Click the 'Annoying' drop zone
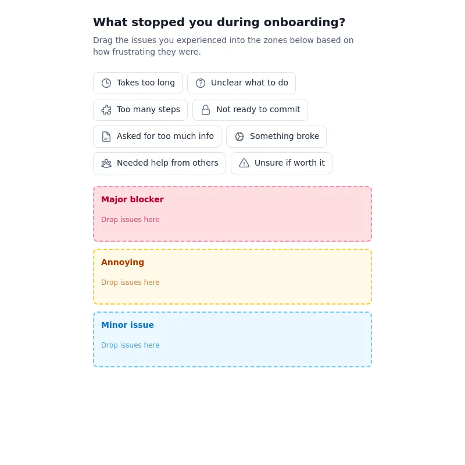465x465 pixels. coord(233,276)
